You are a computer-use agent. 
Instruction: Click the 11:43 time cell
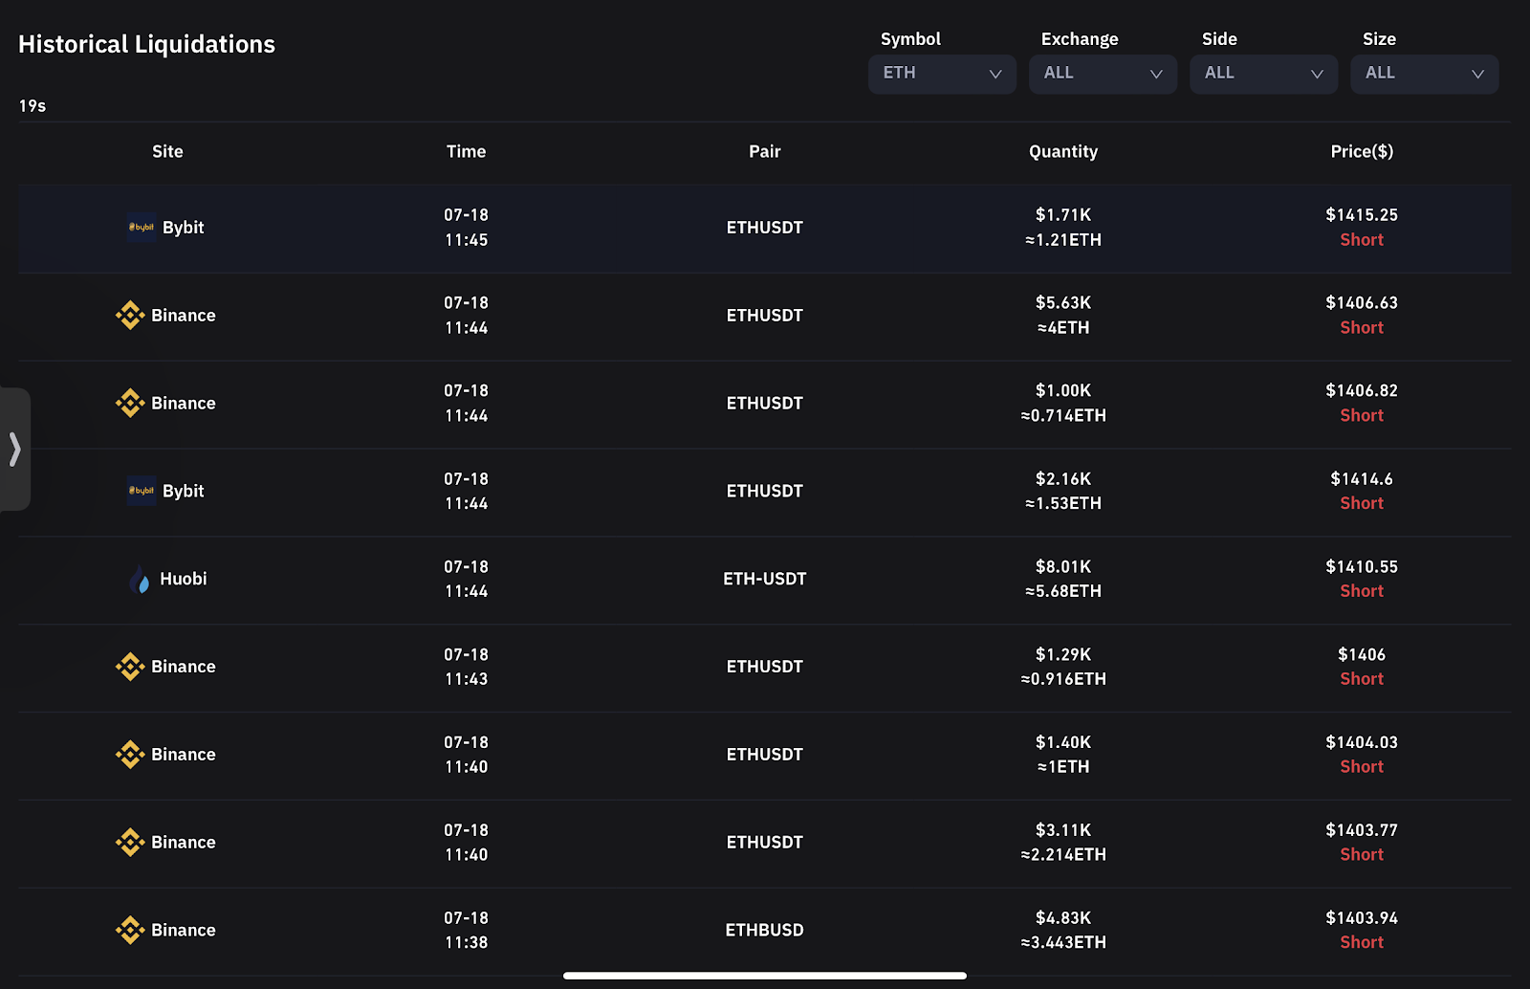click(467, 679)
